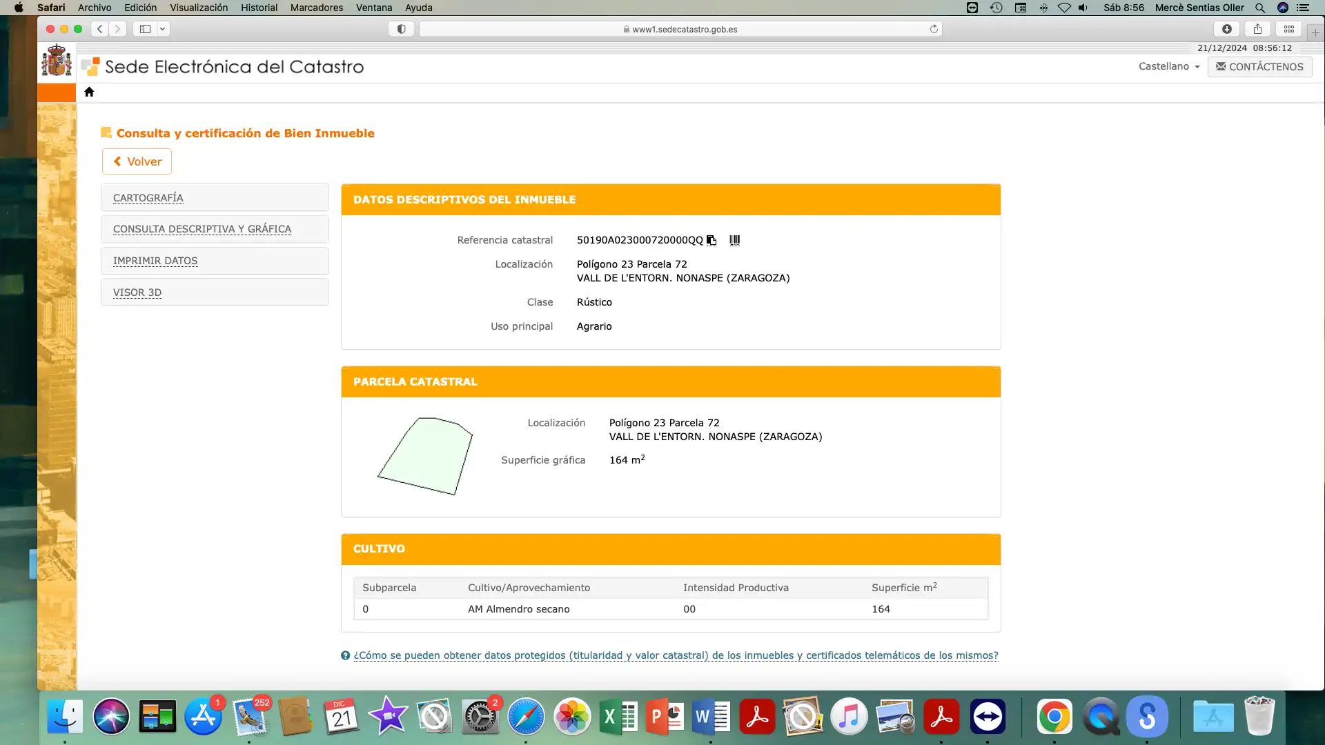This screenshot has height=745, width=1325.
Task: Open Safari downloads icon
Action: [1226, 29]
